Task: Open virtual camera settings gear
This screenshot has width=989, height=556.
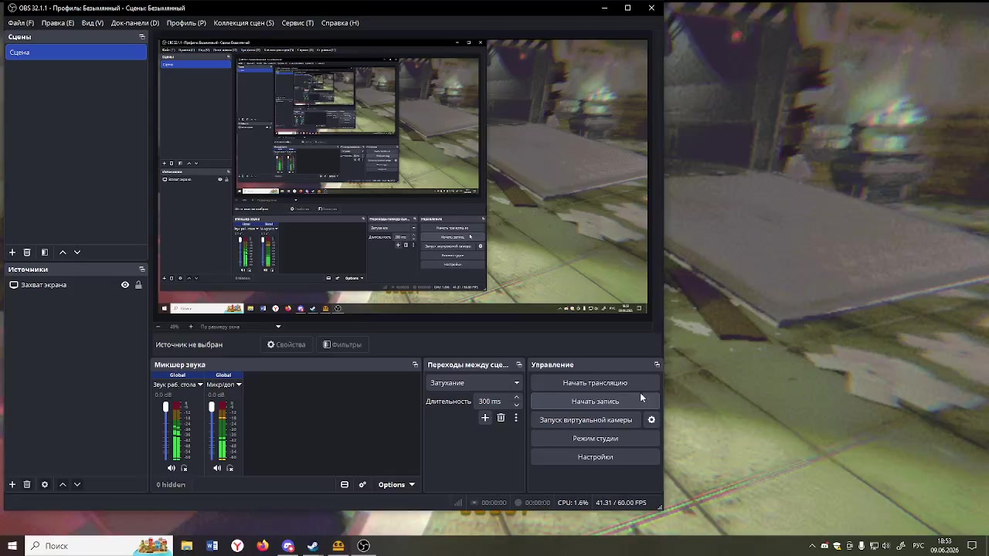Action: pos(651,420)
